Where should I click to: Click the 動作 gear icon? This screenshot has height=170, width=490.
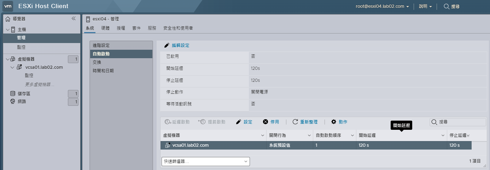[x=334, y=122]
